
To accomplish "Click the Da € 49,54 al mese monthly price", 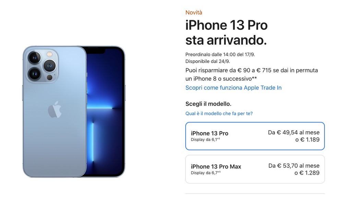I will [x=294, y=132].
